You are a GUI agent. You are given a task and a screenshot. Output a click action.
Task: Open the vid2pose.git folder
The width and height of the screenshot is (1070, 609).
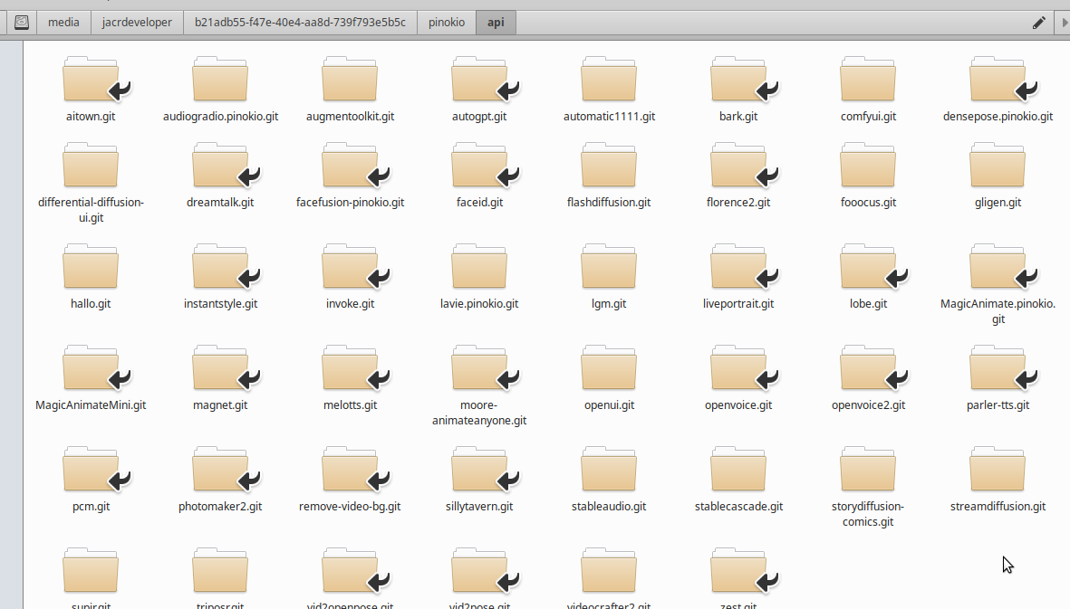[x=479, y=572]
